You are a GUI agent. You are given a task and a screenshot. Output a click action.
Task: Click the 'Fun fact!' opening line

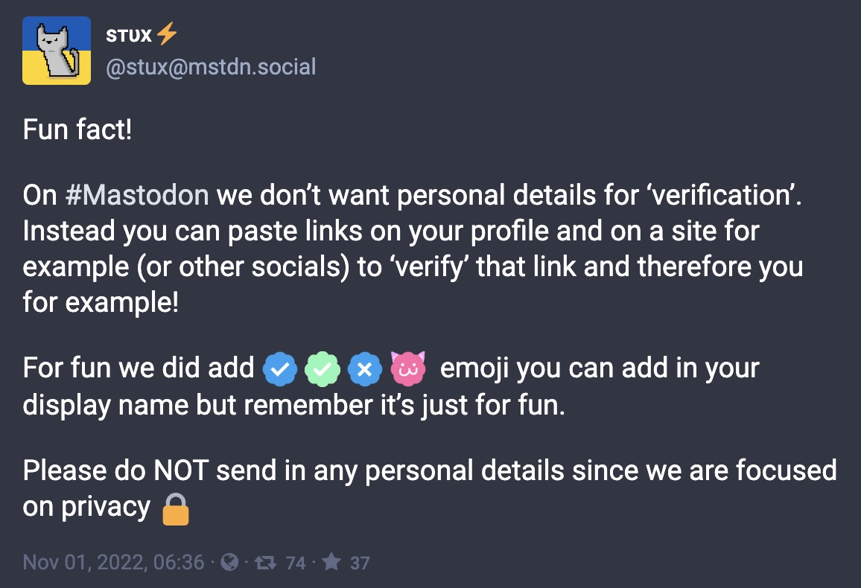pos(77,130)
